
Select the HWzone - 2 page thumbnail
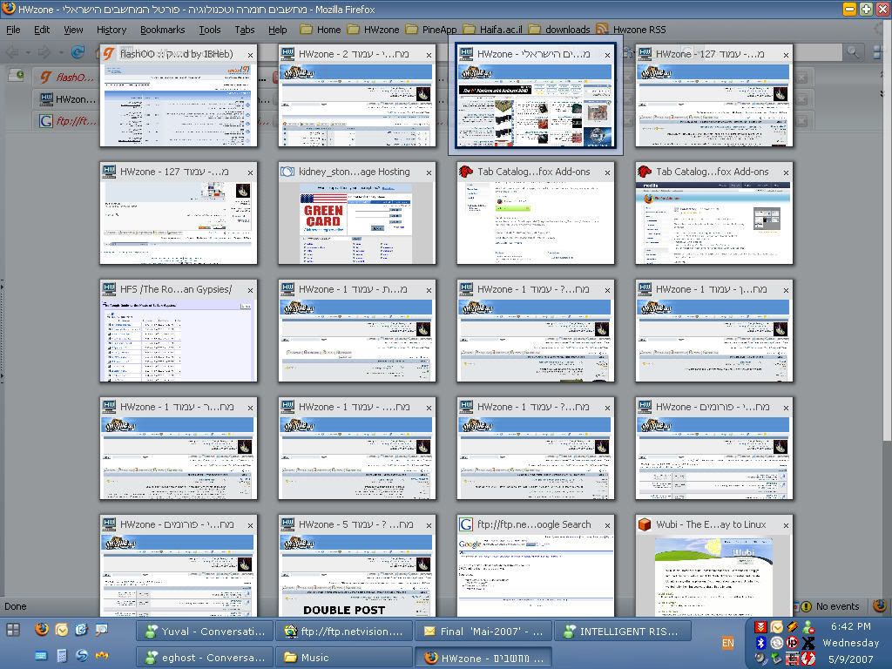tap(356, 96)
